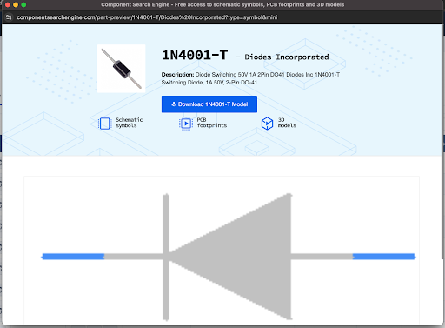
Task: Open the PCB footprints icon
Action: tap(185, 124)
